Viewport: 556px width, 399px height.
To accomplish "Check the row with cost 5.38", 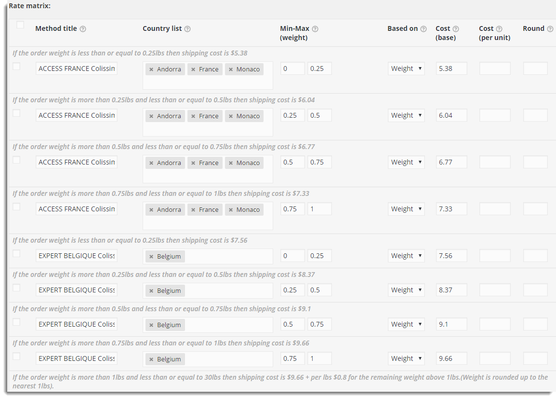I will [16, 67].
